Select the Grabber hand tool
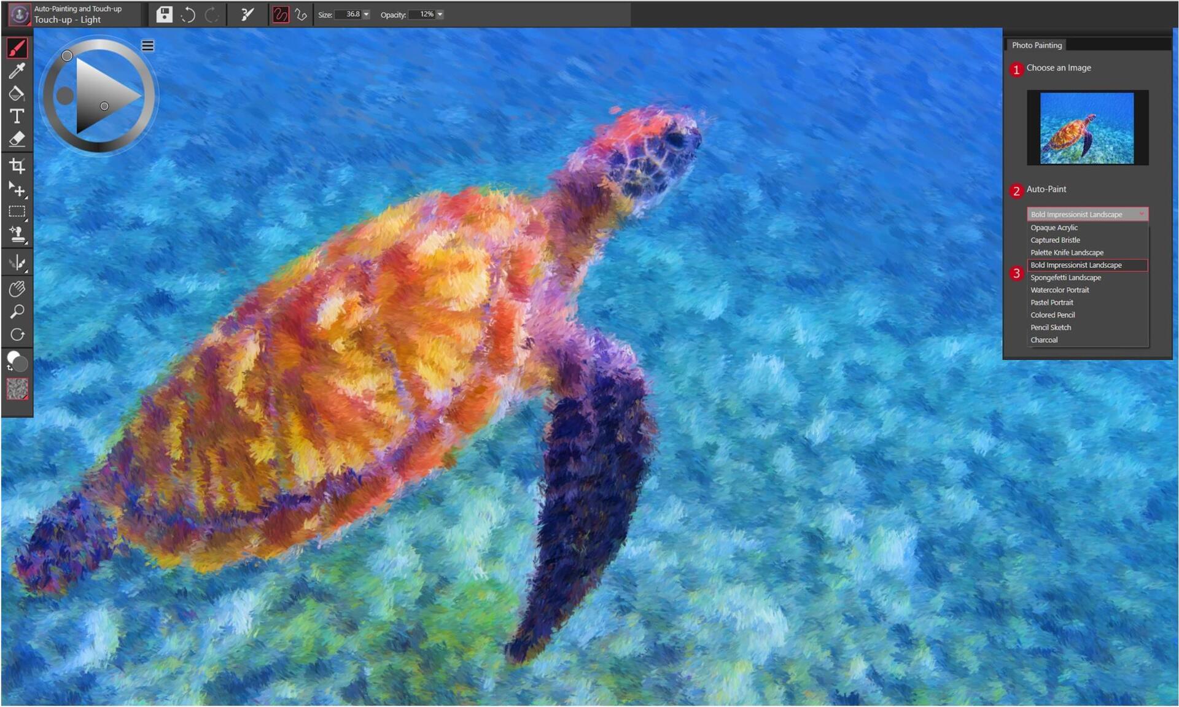 point(17,288)
